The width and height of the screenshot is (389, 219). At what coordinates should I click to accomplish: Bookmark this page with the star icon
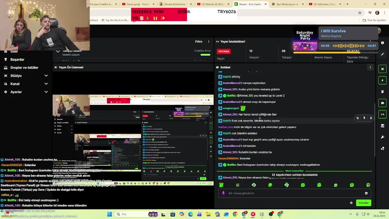pyautogui.click(x=360, y=13)
